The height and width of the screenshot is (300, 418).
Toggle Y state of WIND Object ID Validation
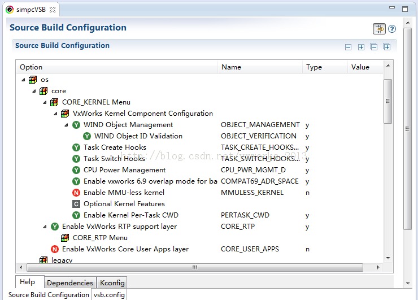[x=87, y=136]
